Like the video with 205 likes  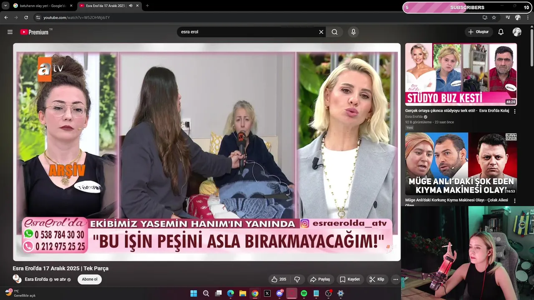coord(279,279)
